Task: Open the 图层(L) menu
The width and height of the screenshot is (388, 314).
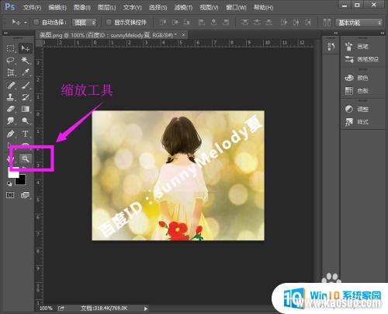Action: pos(106,8)
